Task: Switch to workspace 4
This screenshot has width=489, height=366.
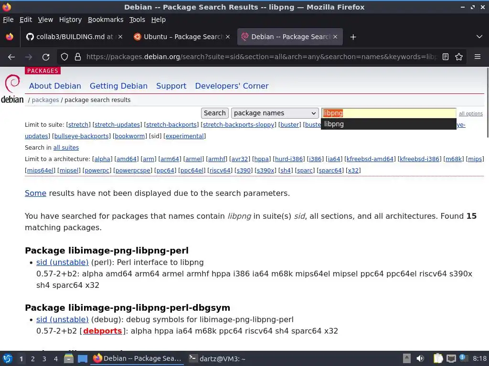Action: (x=56, y=359)
